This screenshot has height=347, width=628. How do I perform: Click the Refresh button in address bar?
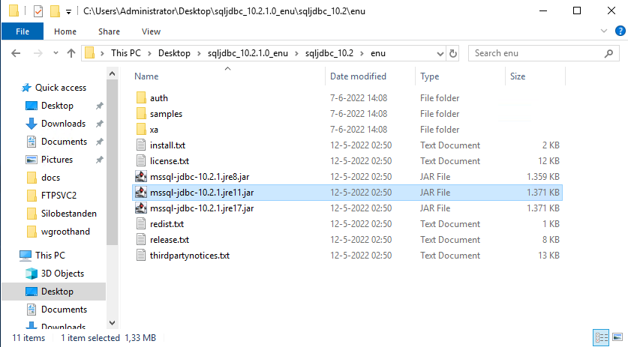tap(455, 53)
